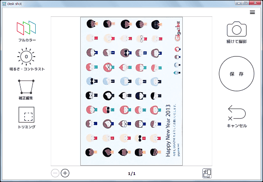Click the キャンセル label text
Viewport: 263px width, 182px height.
click(237, 126)
